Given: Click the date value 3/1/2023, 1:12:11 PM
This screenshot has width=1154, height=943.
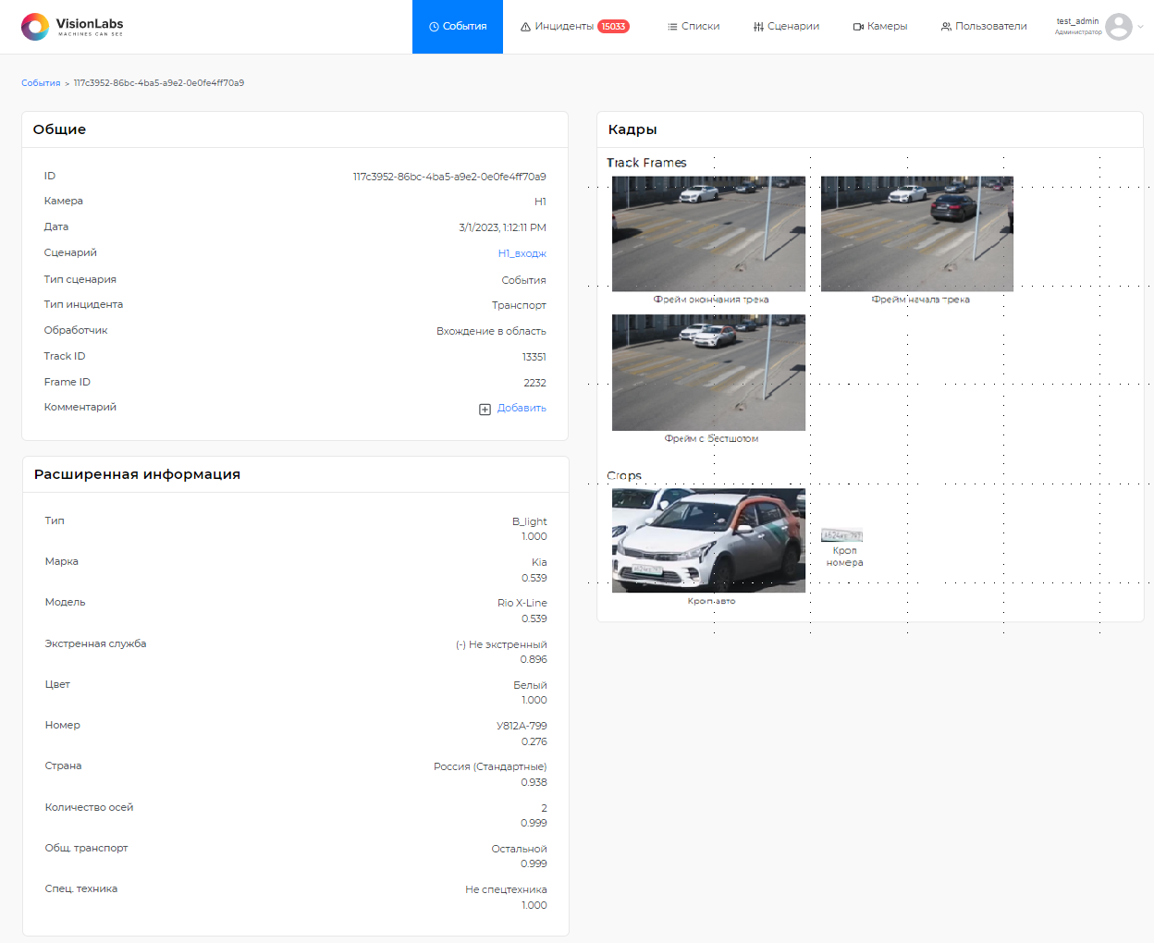Looking at the screenshot, I should (502, 227).
